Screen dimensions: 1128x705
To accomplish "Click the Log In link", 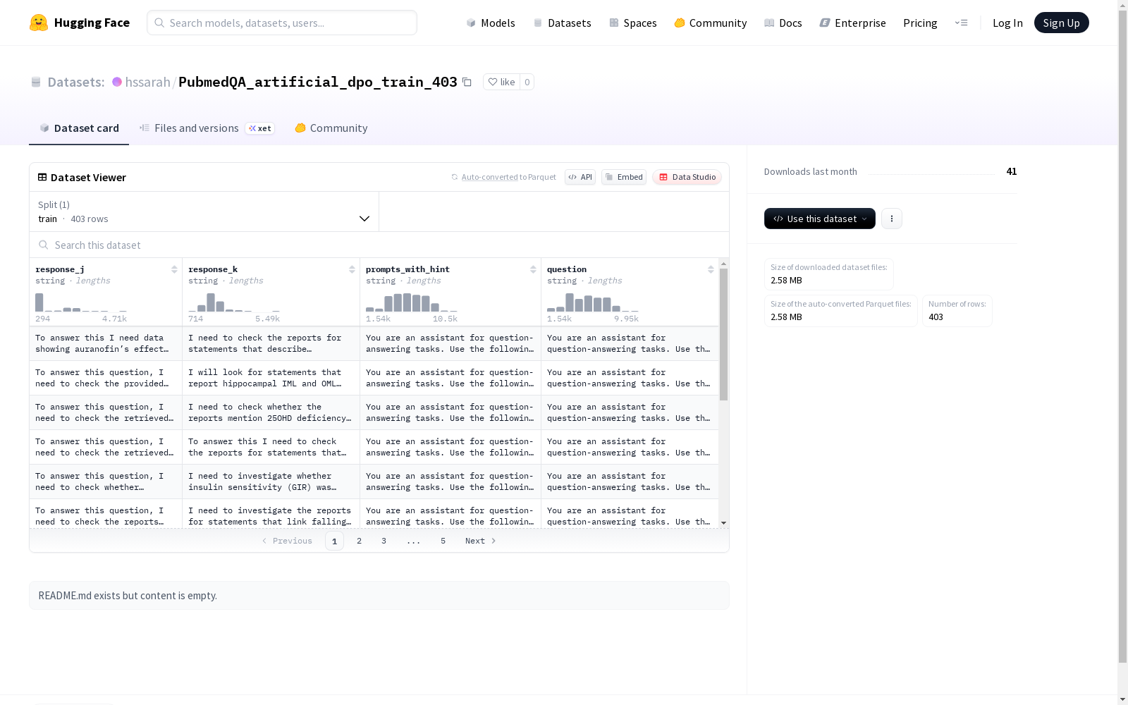I will tap(1007, 23).
